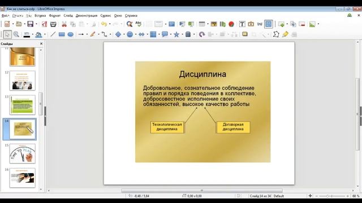Viewport: 362px width, 203px height.
Task: Select slide 15 thumbnail with clock
Action: (x=23, y=154)
